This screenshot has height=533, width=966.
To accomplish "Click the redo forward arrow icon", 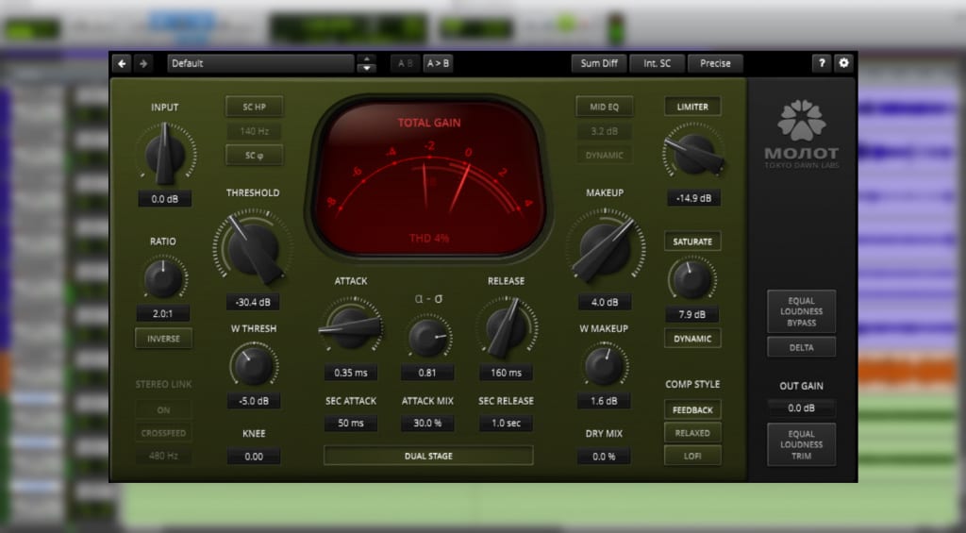I will [x=143, y=63].
